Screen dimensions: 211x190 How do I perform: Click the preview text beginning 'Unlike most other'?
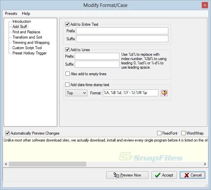pos(105,140)
